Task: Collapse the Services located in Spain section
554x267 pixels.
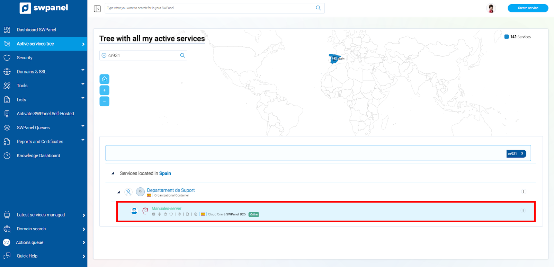Action: 113,173
